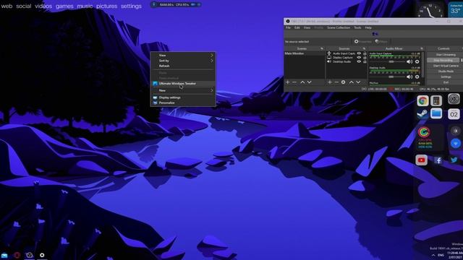
Task: Toggle visibility of the Audio Input Capture source
Action: pos(359,53)
